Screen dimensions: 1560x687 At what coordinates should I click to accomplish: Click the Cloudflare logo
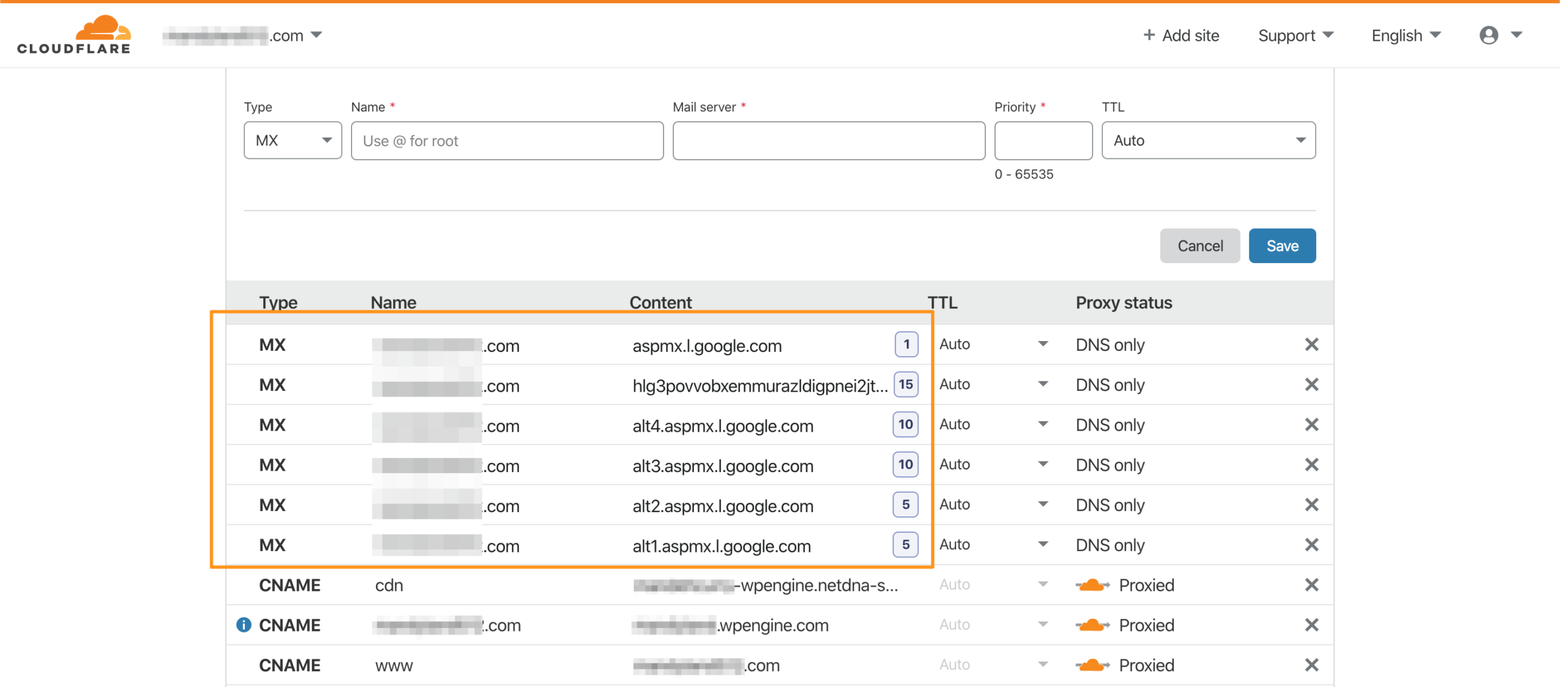(74, 35)
